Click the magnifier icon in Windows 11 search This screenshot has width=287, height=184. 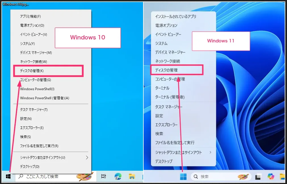point(196,177)
